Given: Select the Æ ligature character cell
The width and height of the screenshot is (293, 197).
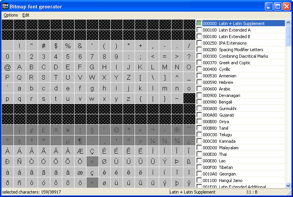Looking at the screenshot, I should tap(80, 151).
